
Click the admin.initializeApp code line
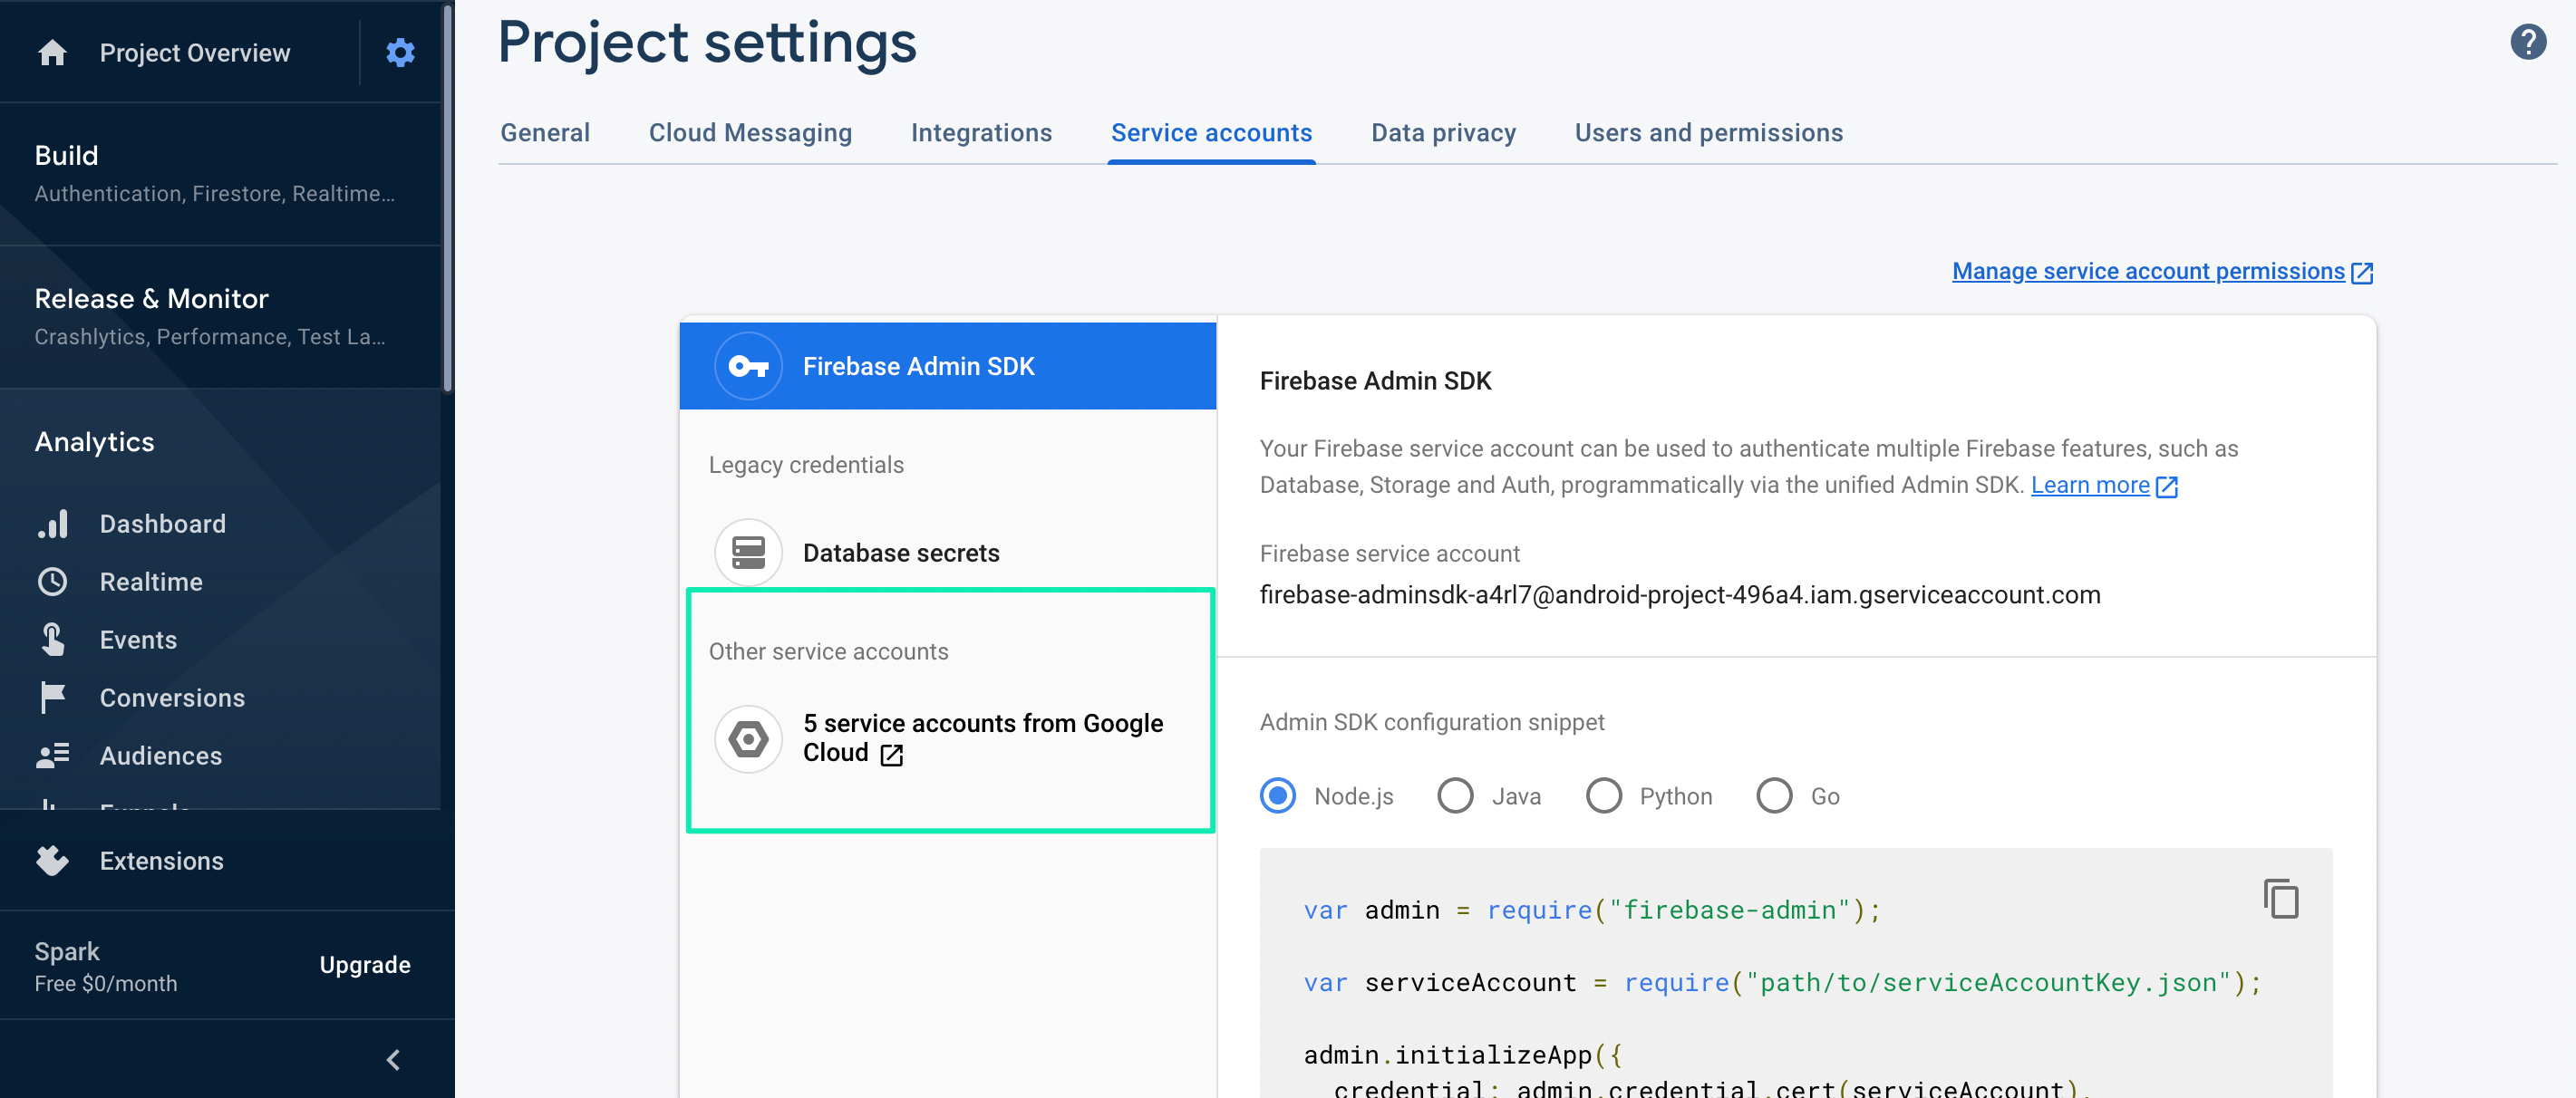tap(1462, 1055)
